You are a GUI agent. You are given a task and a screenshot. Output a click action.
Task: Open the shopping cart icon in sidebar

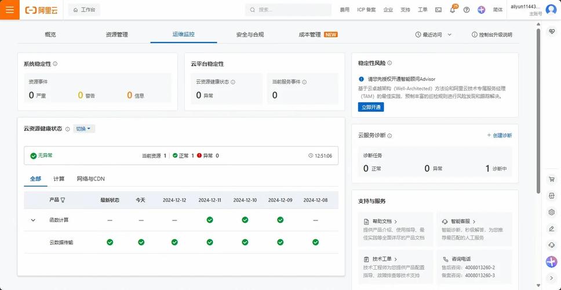tap(551, 179)
